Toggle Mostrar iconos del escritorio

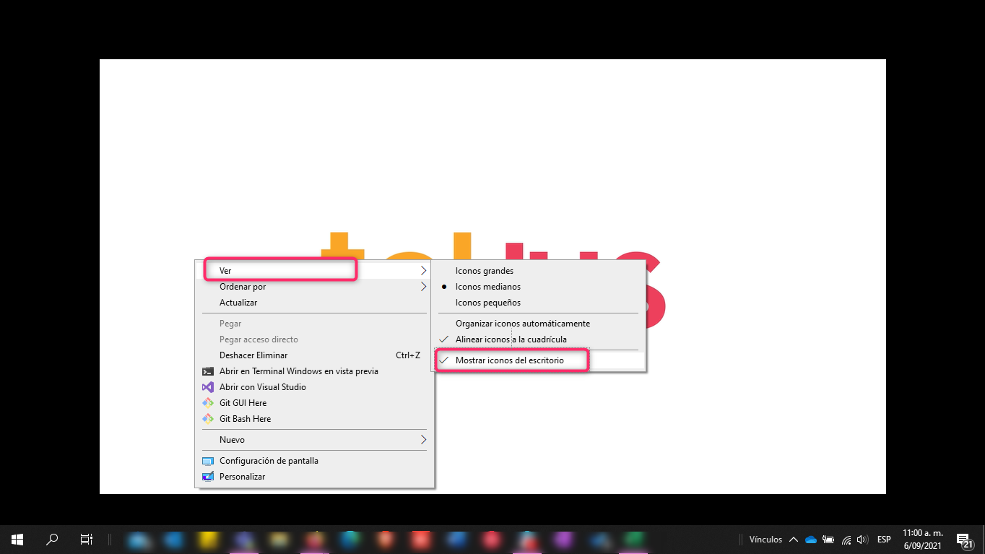point(509,360)
